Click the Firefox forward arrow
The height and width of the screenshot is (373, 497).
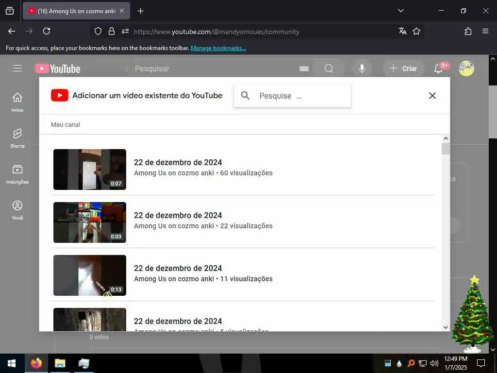[29, 31]
